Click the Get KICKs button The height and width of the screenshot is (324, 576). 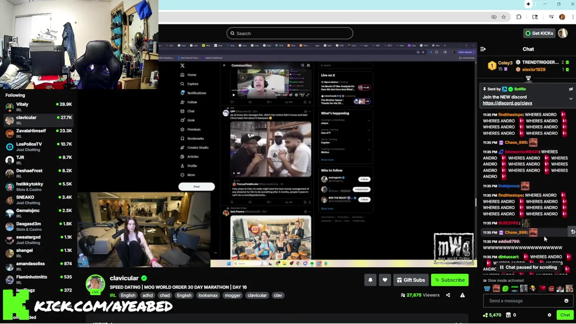point(539,33)
